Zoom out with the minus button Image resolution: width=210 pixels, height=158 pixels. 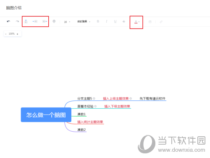pos(6,34)
